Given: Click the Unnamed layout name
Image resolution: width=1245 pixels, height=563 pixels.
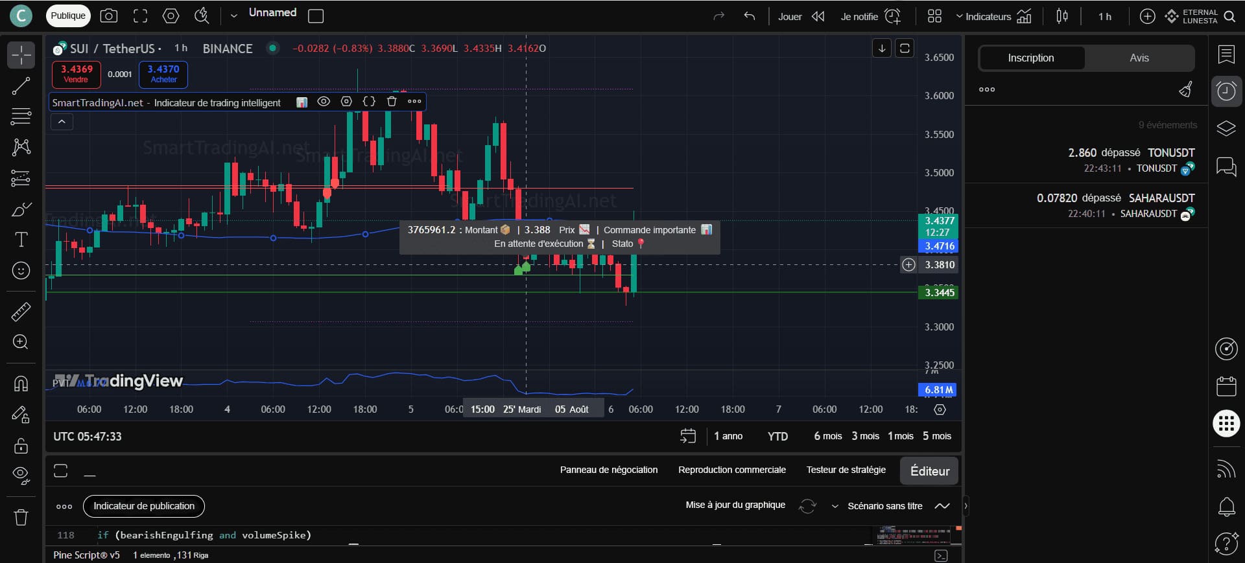Looking at the screenshot, I should tap(272, 13).
